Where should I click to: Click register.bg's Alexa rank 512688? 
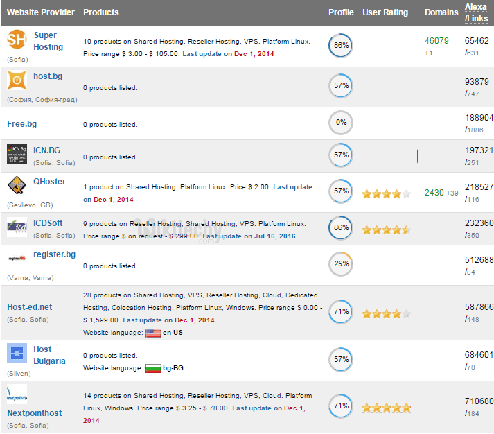point(479,260)
